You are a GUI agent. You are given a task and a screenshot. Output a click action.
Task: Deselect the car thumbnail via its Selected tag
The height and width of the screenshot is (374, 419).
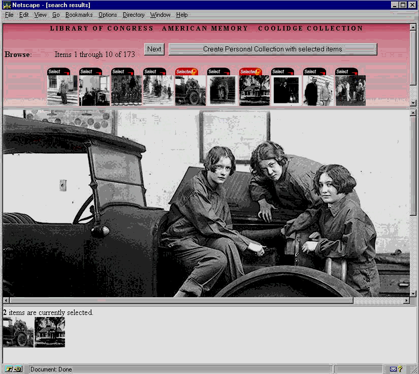pyautogui.click(x=187, y=72)
